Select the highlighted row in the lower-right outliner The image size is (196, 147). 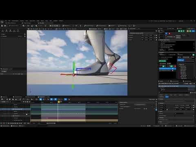(177, 86)
